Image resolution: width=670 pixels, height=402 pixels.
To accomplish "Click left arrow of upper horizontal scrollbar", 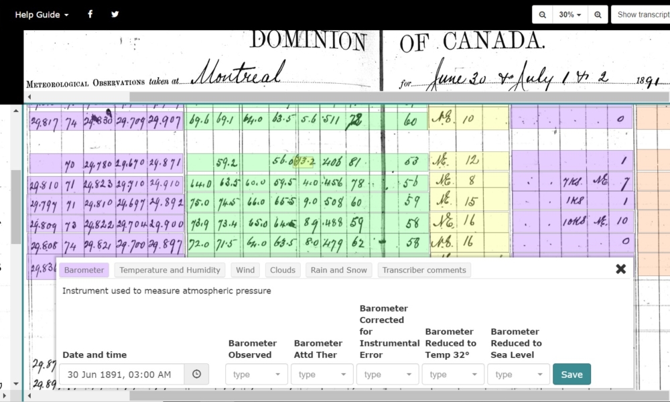I will tap(29, 97).
